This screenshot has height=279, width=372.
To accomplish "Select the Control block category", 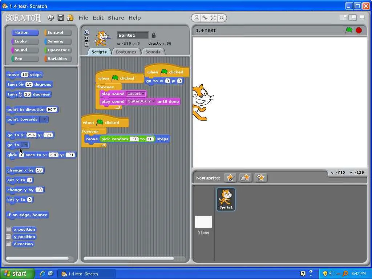I will [x=58, y=32].
